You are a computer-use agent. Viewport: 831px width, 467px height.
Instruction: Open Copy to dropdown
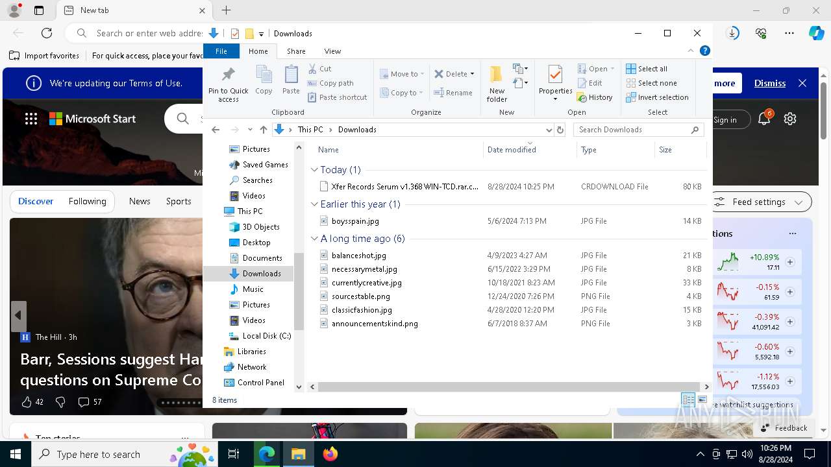point(402,93)
